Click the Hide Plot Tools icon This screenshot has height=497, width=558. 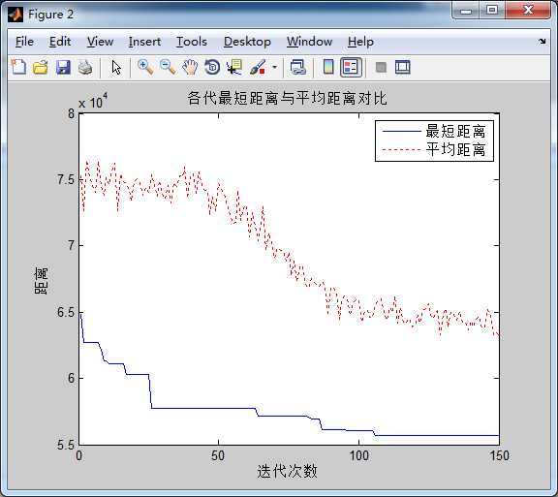[x=381, y=67]
